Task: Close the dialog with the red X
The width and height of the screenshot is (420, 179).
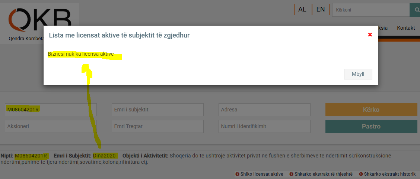Action: (370, 35)
